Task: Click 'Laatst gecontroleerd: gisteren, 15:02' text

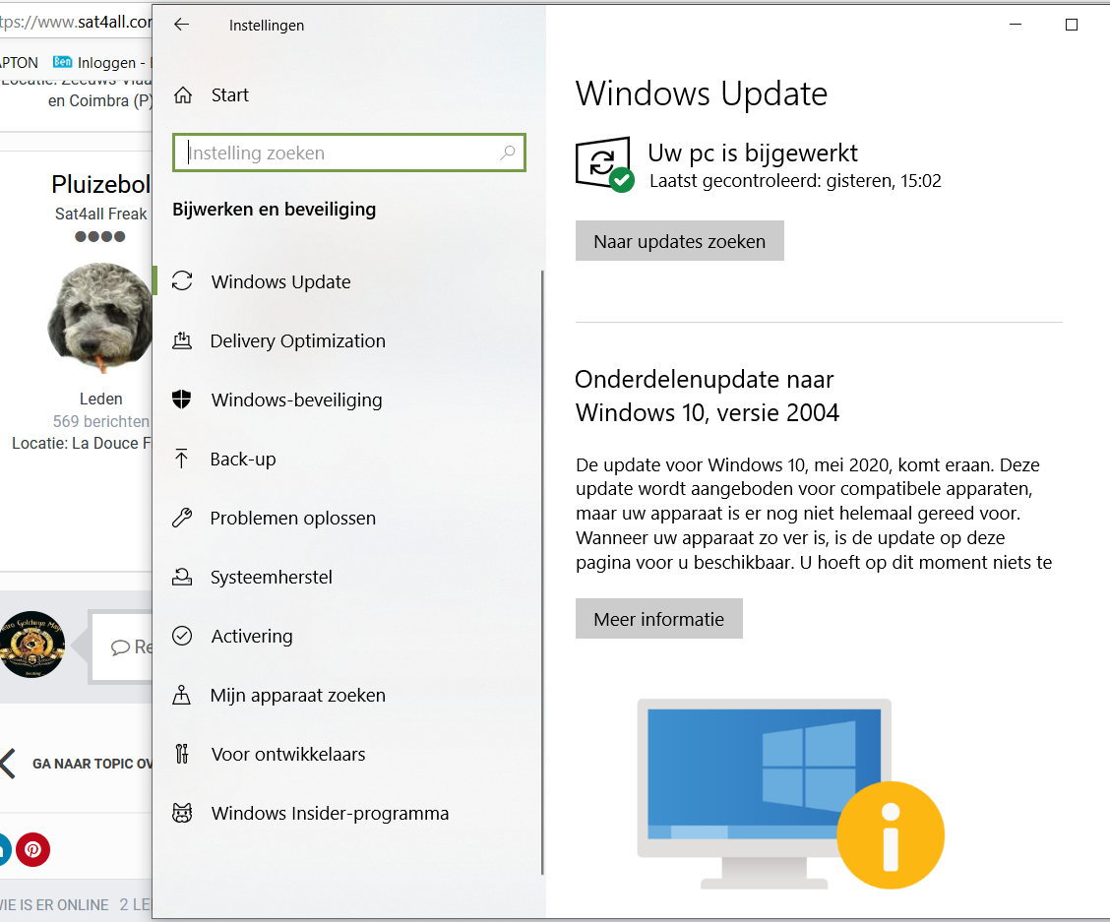Action: 795,181
